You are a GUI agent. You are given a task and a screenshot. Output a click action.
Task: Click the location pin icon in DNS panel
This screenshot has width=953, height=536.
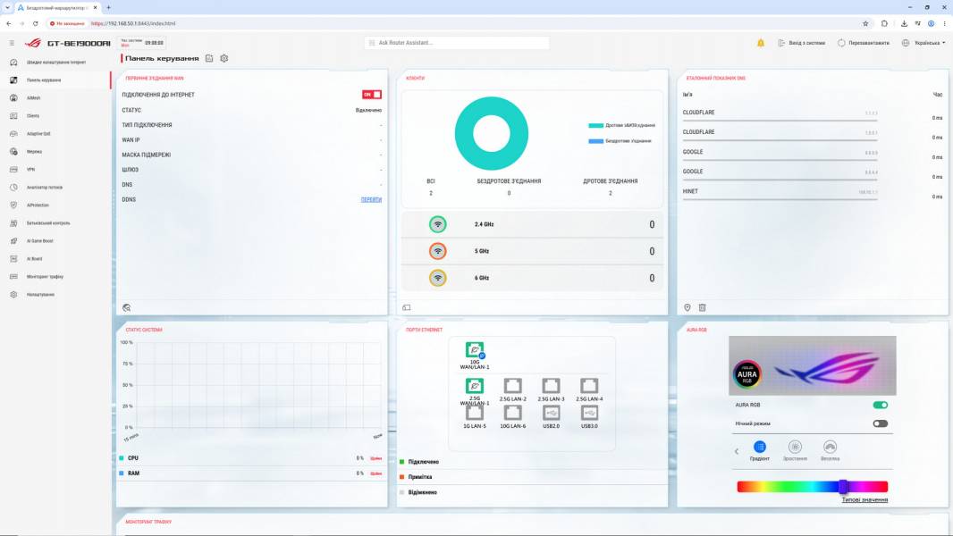point(687,308)
